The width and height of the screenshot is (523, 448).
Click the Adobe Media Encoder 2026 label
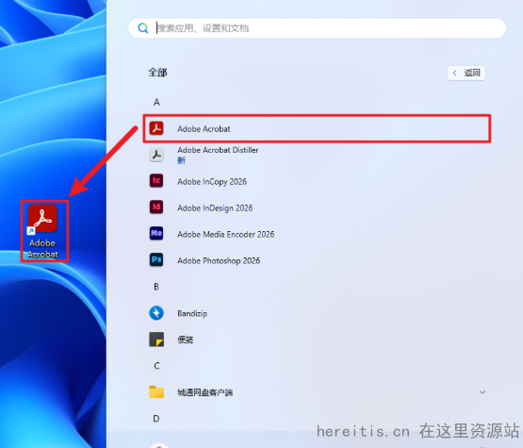tap(226, 234)
